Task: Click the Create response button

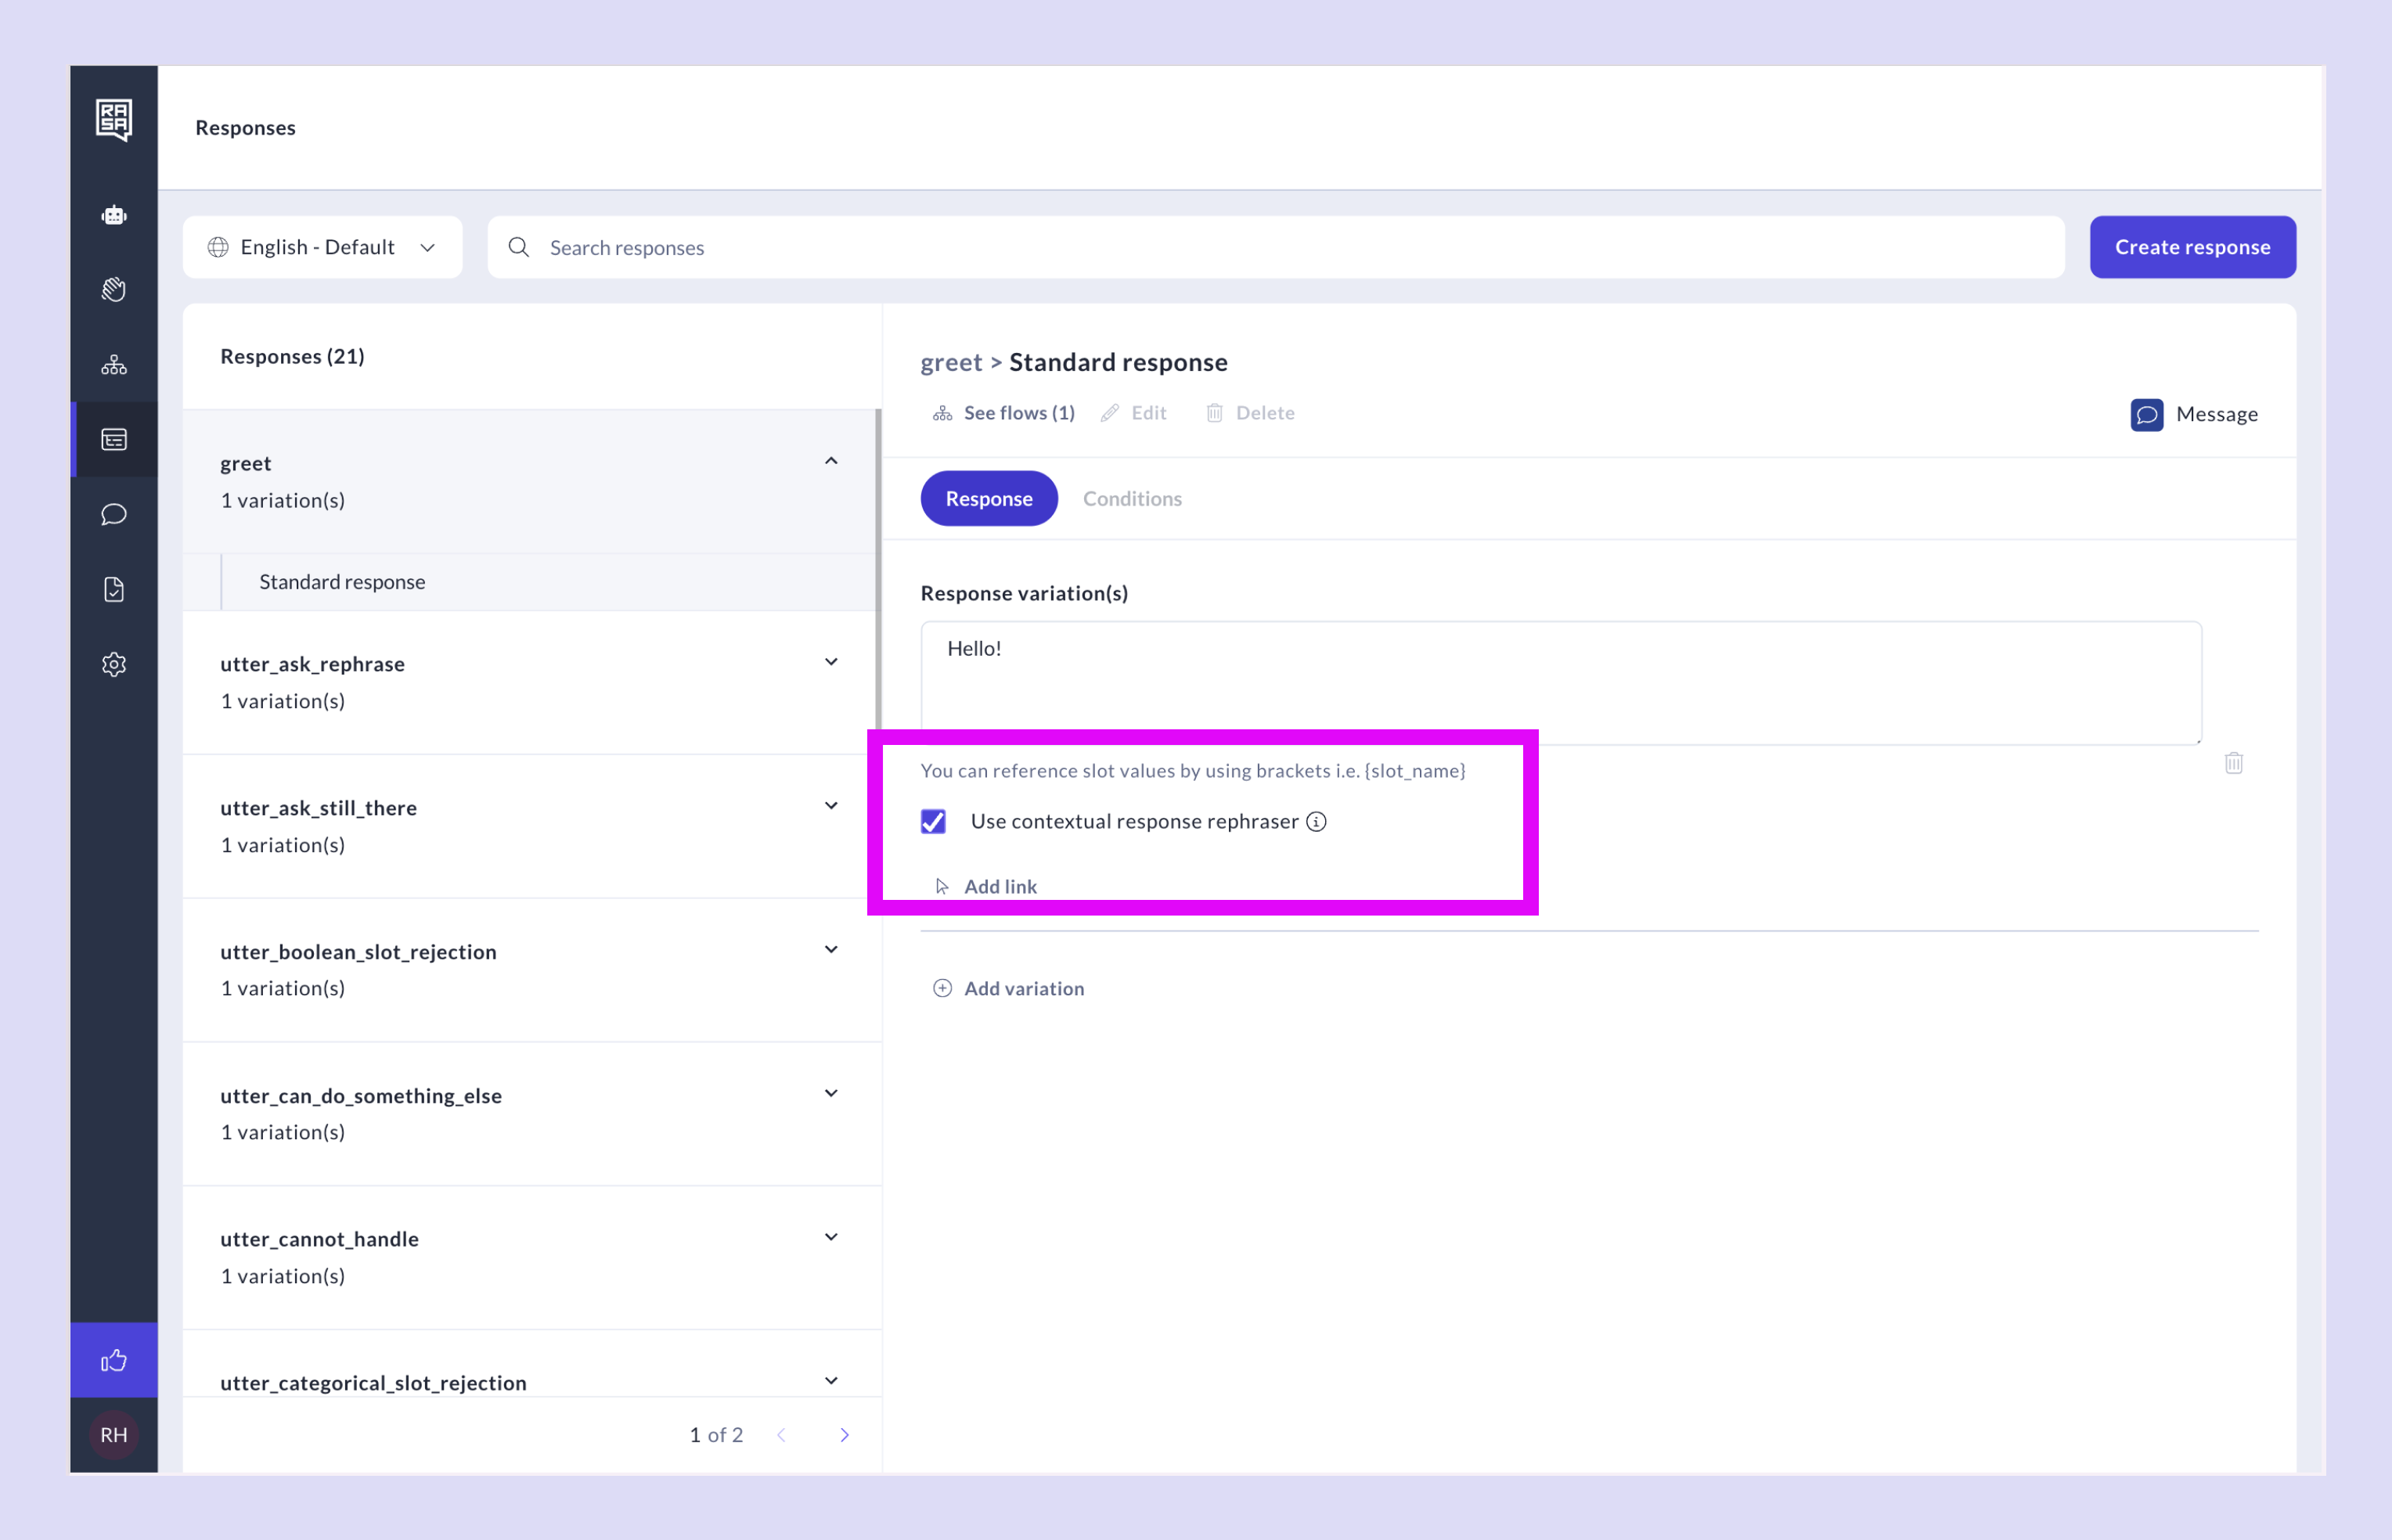Action: coord(2191,247)
